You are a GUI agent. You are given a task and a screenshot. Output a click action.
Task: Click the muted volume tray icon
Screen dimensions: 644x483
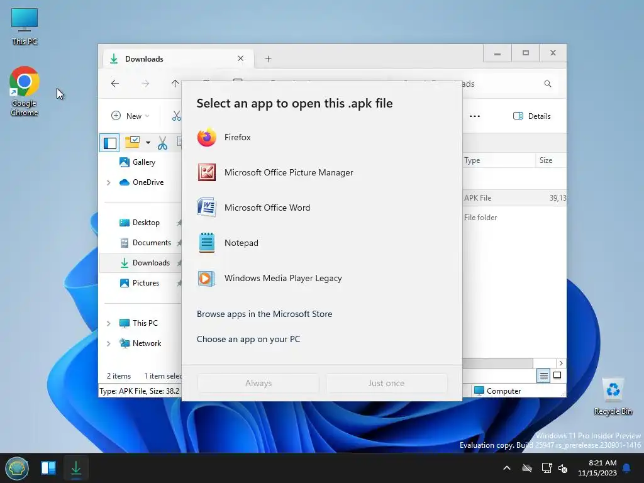(563, 468)
